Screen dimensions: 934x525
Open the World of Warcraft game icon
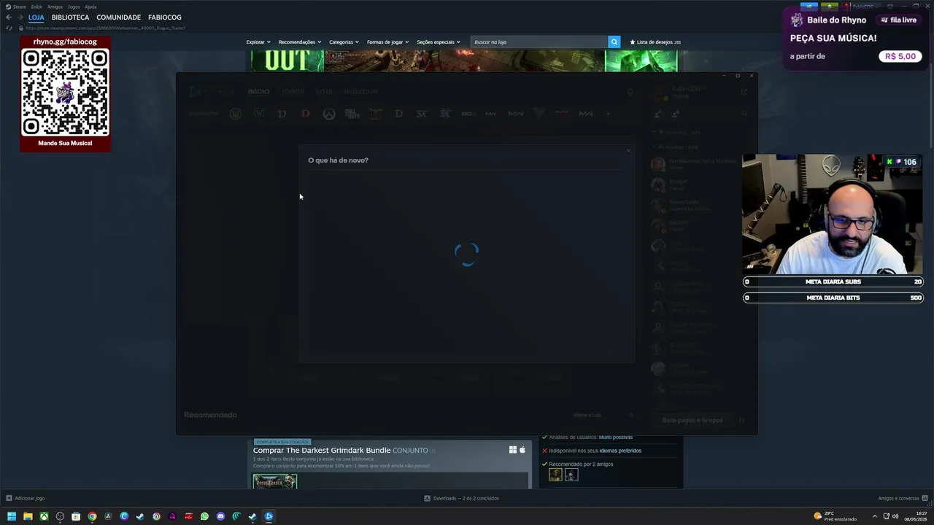236,114
